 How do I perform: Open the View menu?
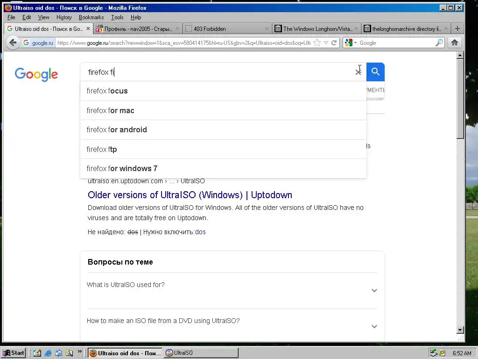pyautogui.click(x=43, y=17)
